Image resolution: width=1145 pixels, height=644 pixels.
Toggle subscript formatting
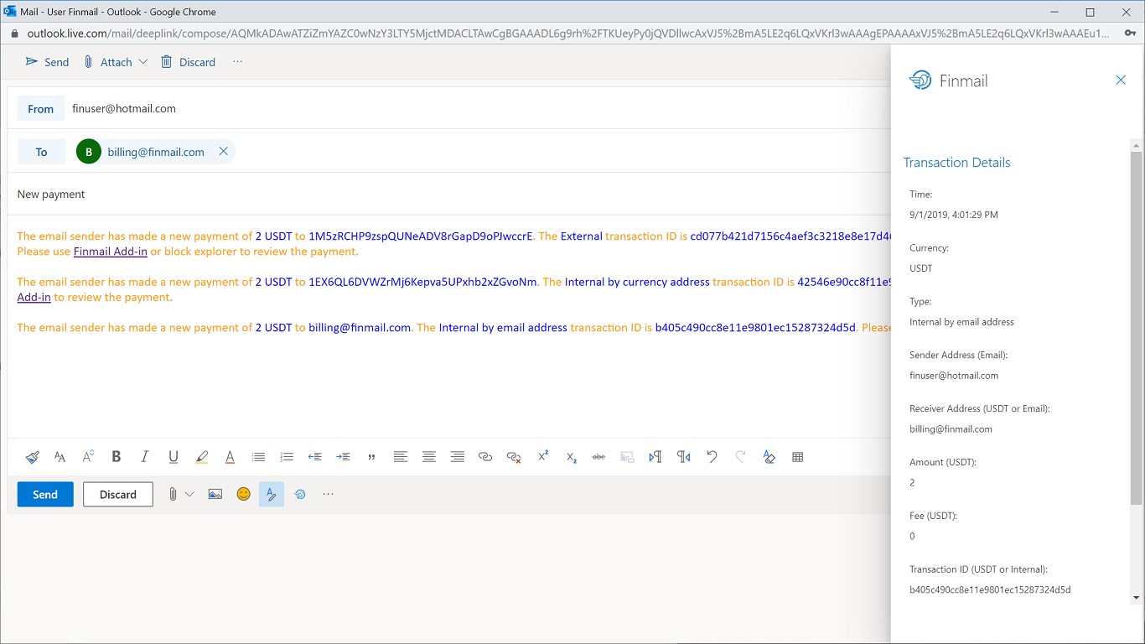point(572,457)
